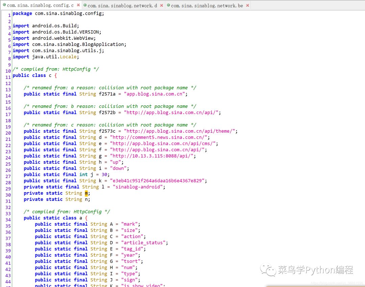Click the "http://comment5.news.sina.com.cn/" string
Viewport: 365px width, 287px height.
(x=159, y=137)
